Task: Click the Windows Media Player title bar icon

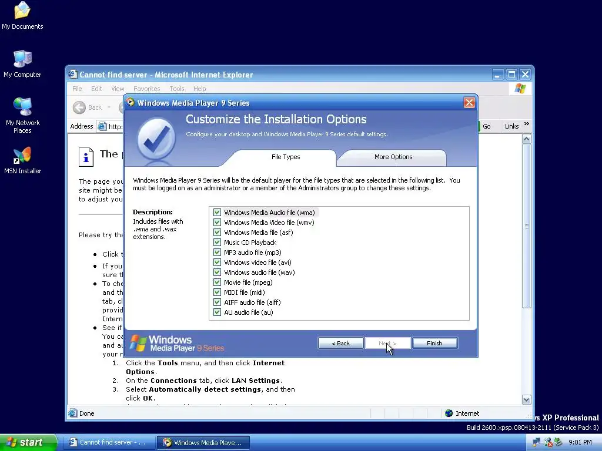Action: [131, 102]
